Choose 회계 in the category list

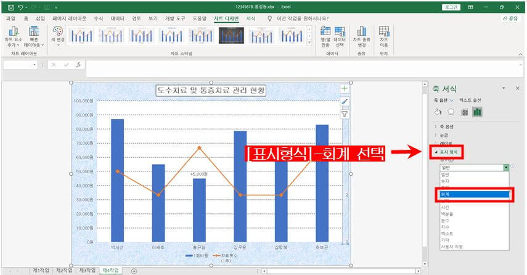[475, 194]
